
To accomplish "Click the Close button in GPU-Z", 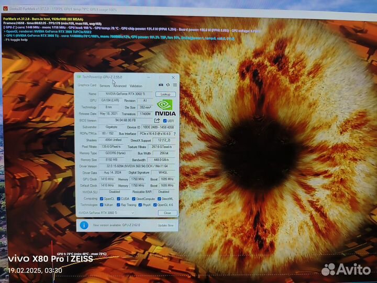I will [168, 213].
